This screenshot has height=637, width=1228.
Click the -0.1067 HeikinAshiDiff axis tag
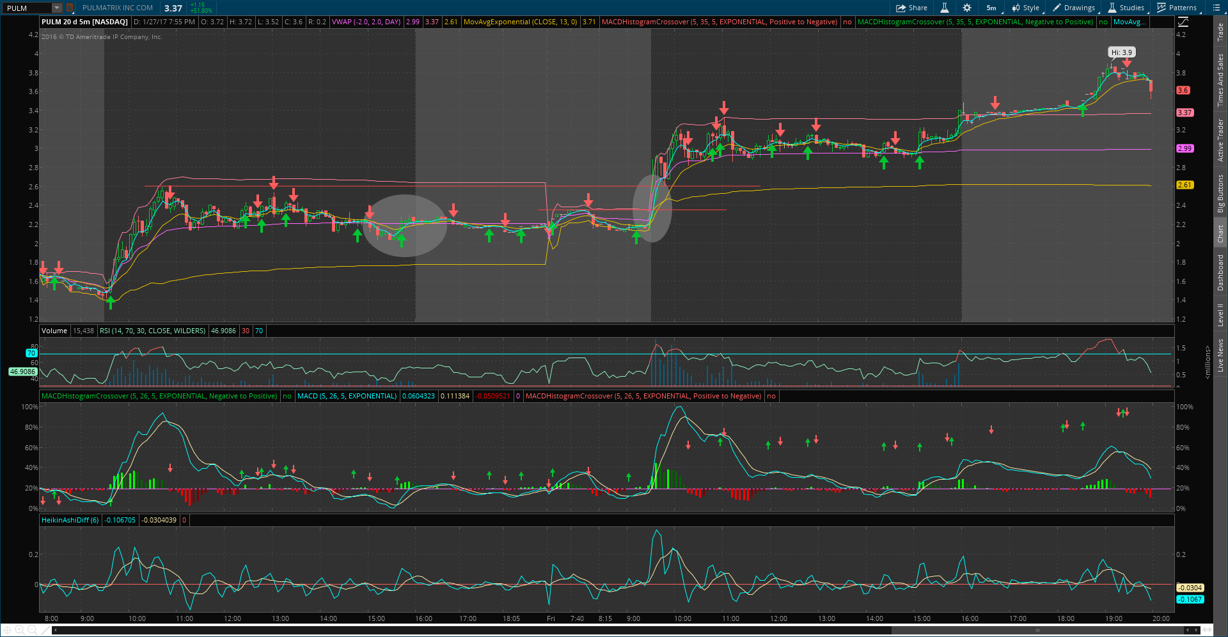pos(1190,599)
